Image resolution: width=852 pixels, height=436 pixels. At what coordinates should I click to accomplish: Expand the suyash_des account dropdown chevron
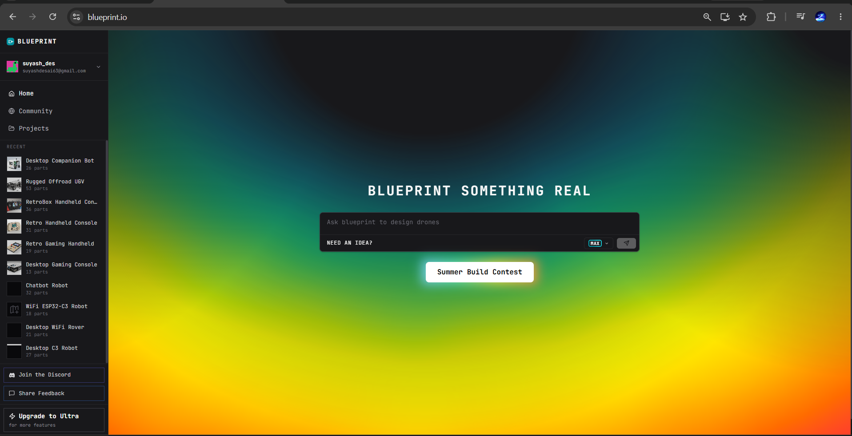(99, 67)
